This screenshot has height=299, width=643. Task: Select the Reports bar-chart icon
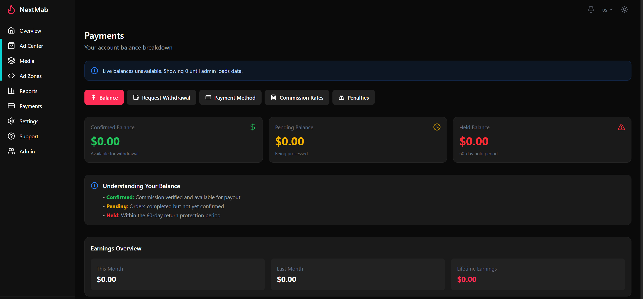pos(11,91)
